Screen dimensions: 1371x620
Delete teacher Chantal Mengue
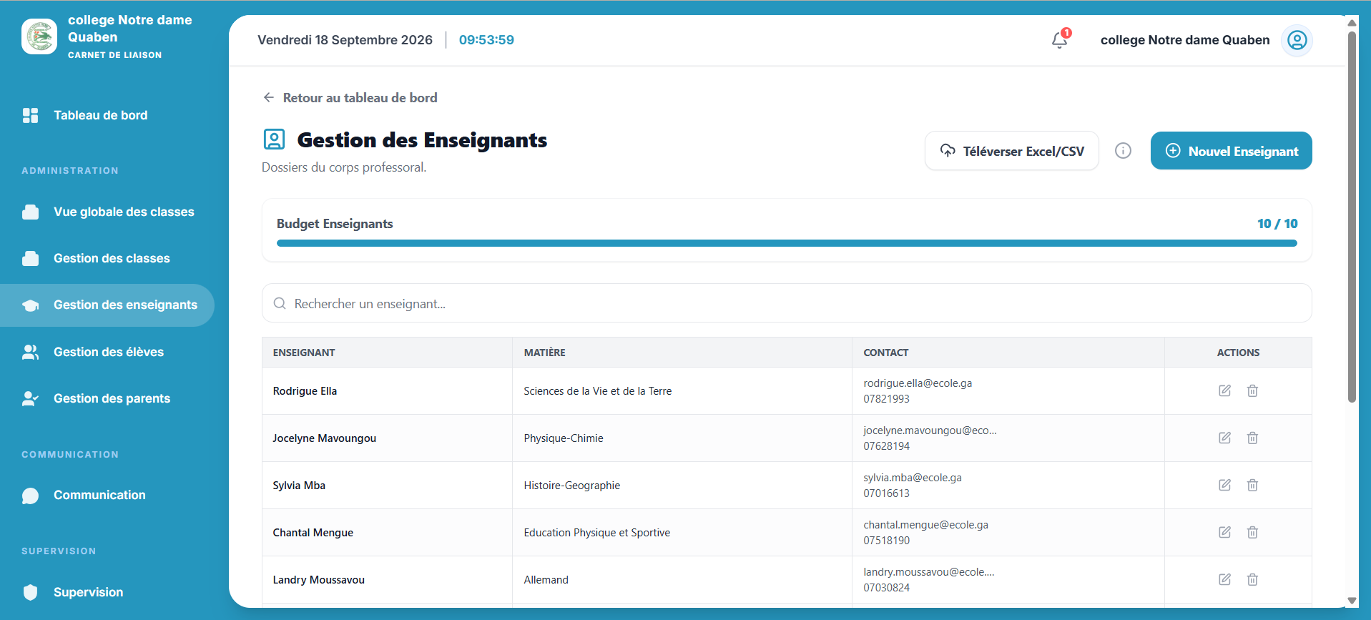[1252, 532]
